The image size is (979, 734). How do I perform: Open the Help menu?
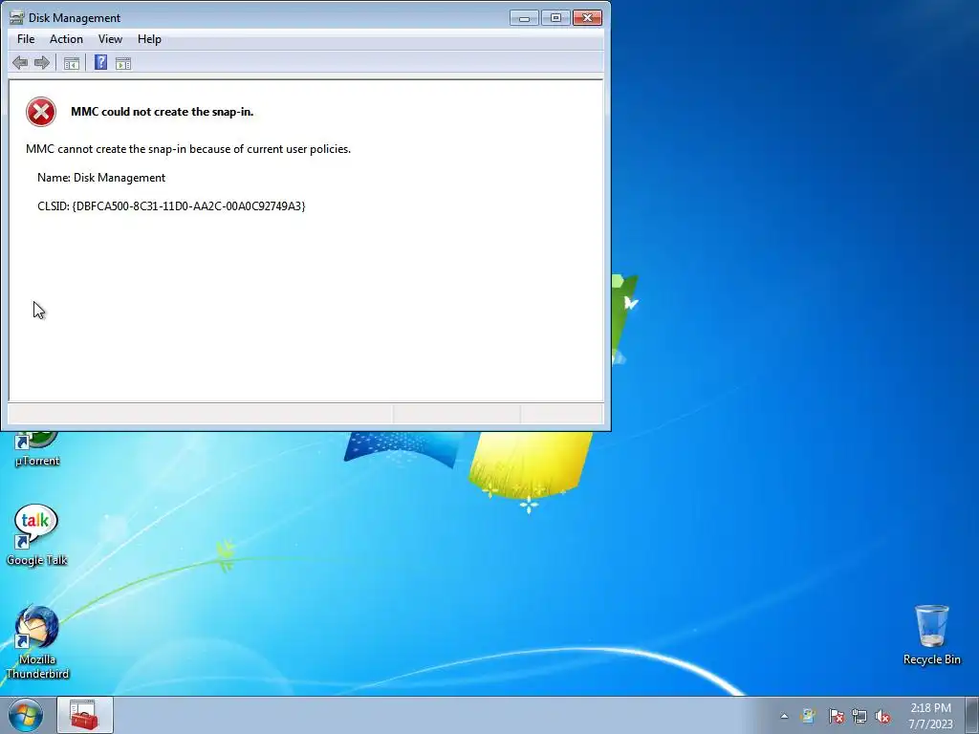point(149,39)
